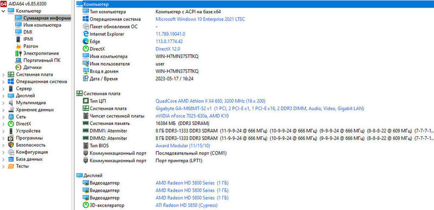434x210 pixels.
Task: Select the Порт принтера (LPT1) row
Action: pos(254,161)
